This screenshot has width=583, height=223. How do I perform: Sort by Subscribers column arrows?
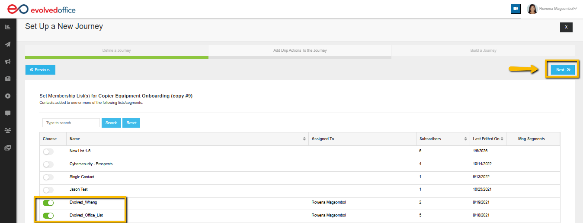click(466, 139)
